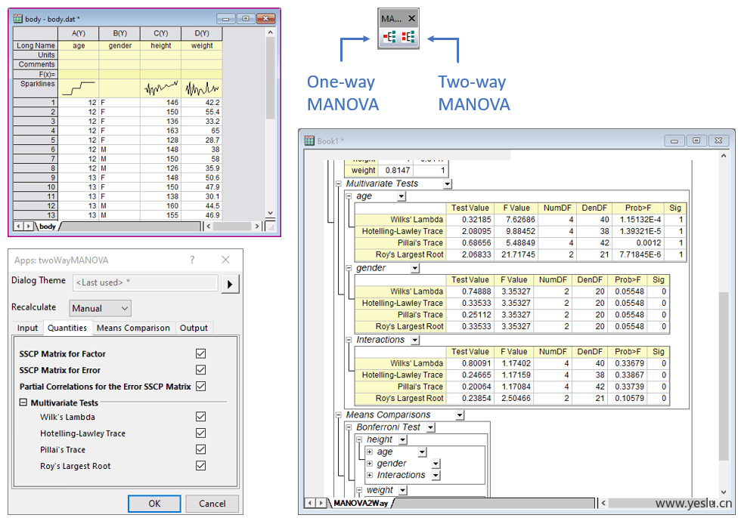
Task: Click the body.dat vertical scrollbar down arrow
Action: tap(271, 214)
